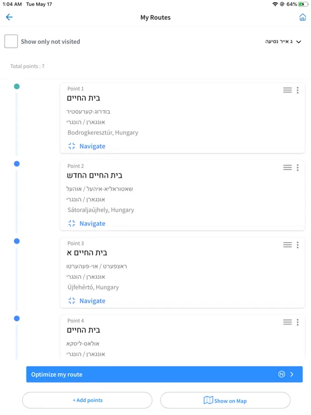Open the more options menu for Point 1

(x=298, y=90)
